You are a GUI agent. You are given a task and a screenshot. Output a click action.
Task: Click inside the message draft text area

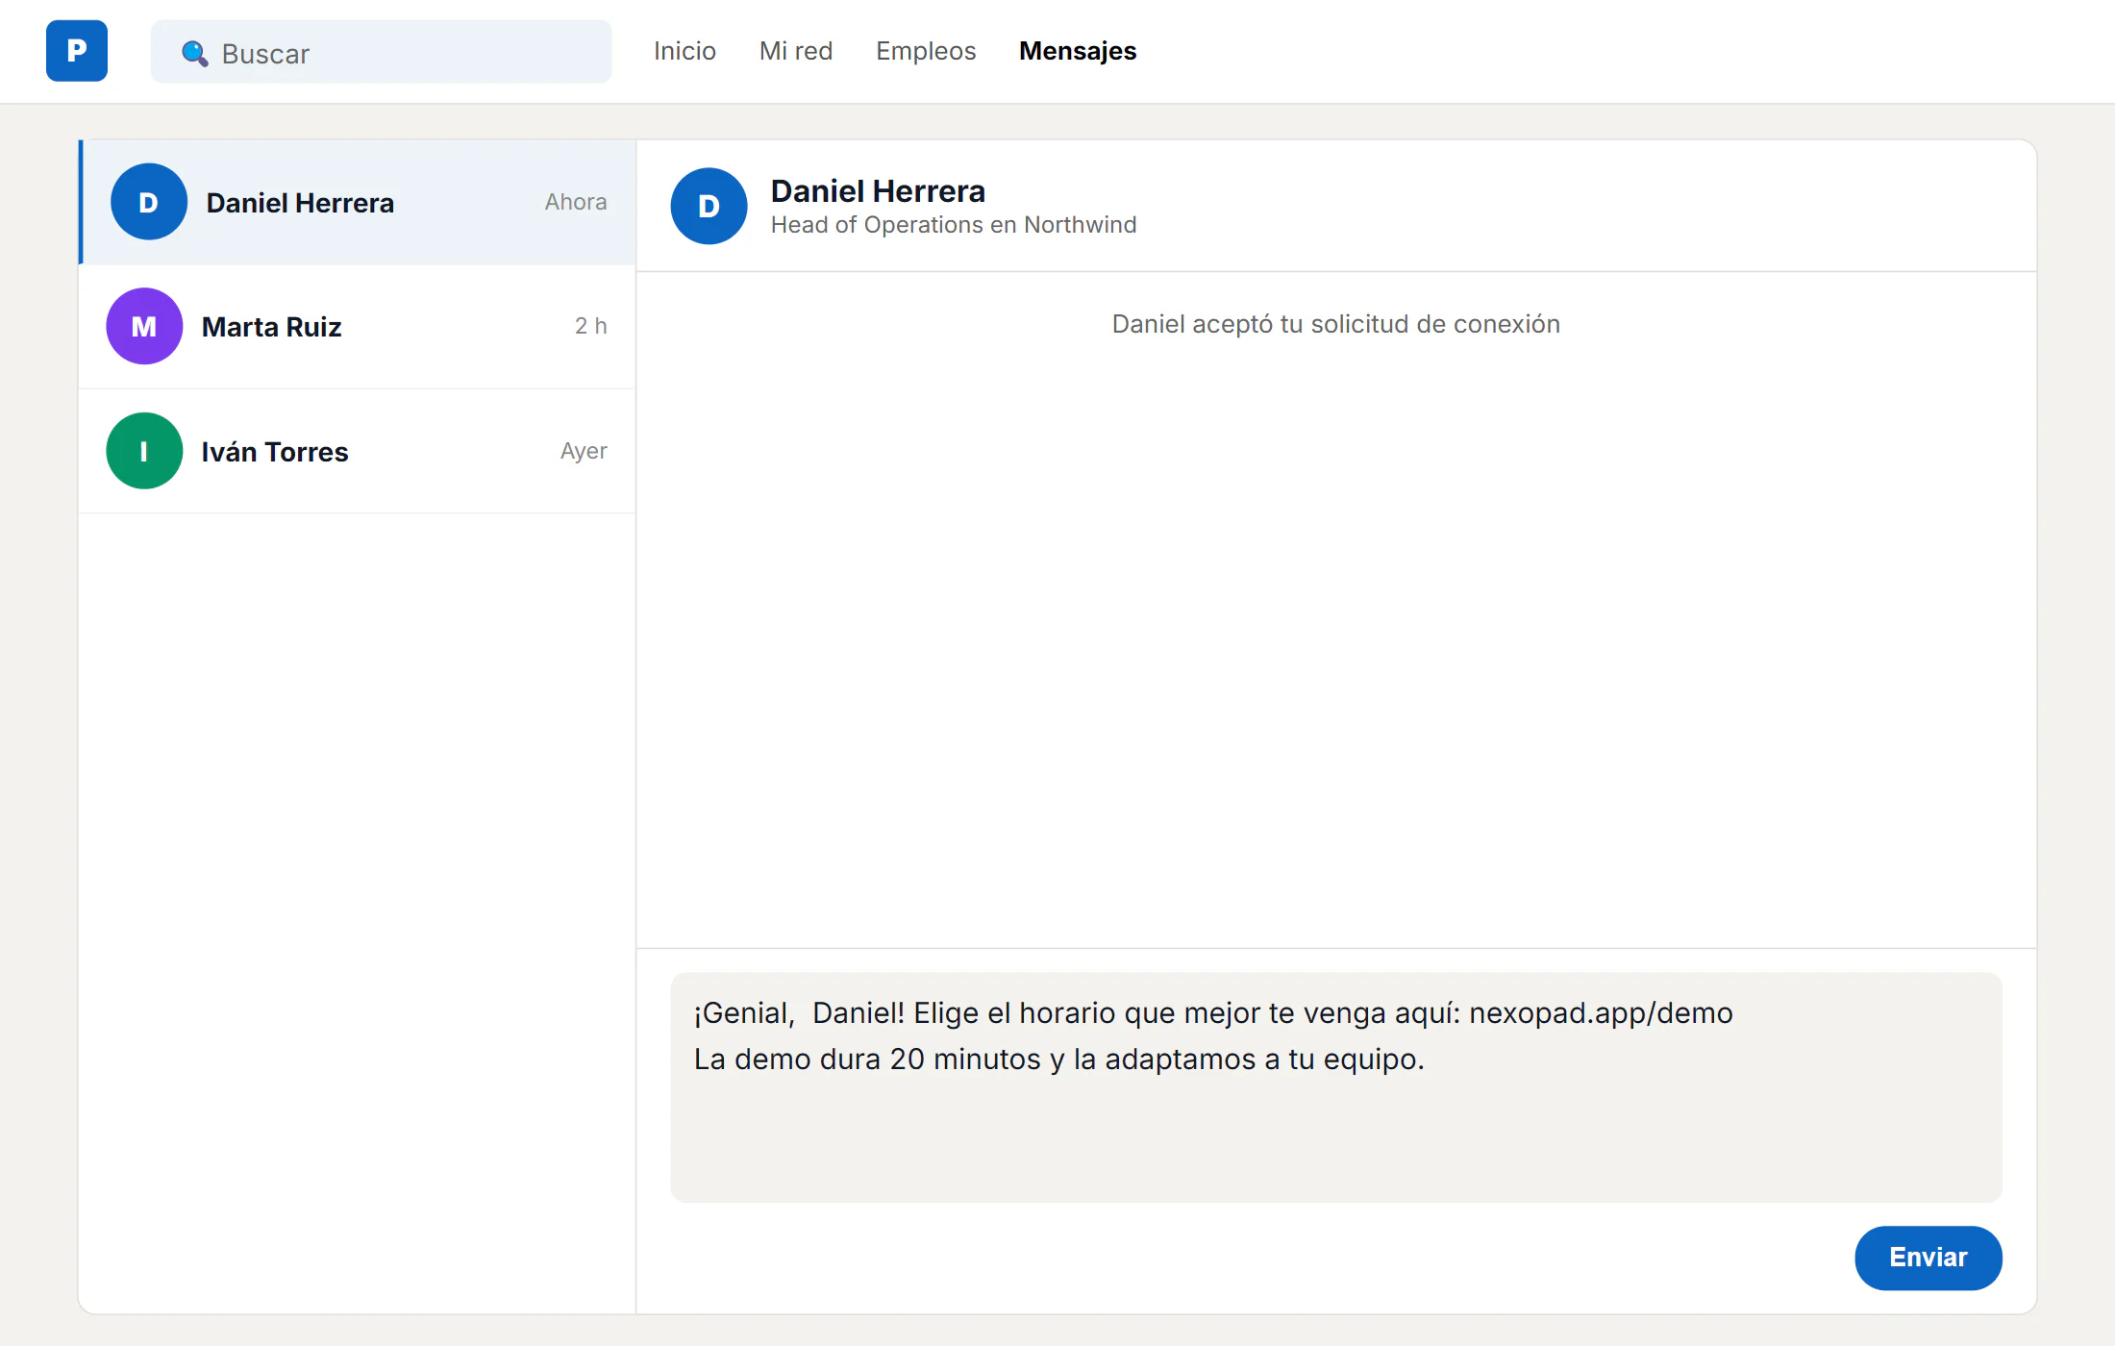(1336, 1087)
